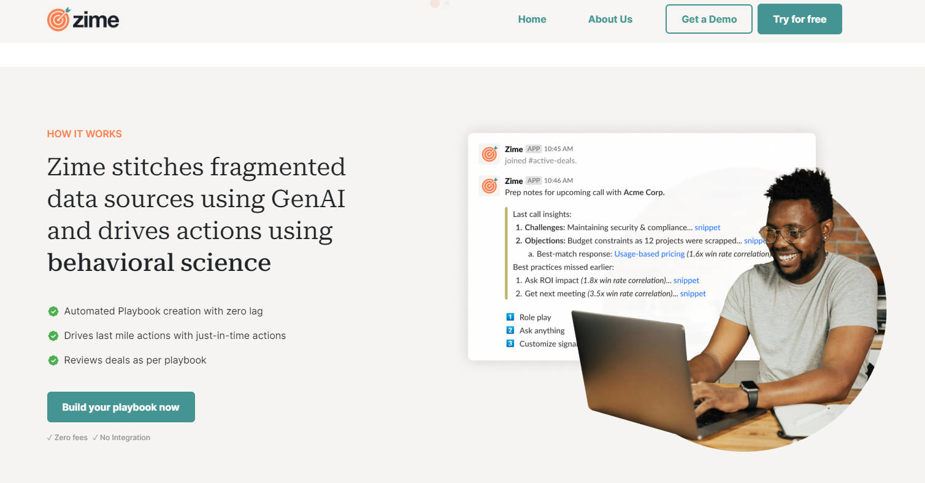Click the Zime avatar beside the 10:45 AM message

[x=489, y=154]
